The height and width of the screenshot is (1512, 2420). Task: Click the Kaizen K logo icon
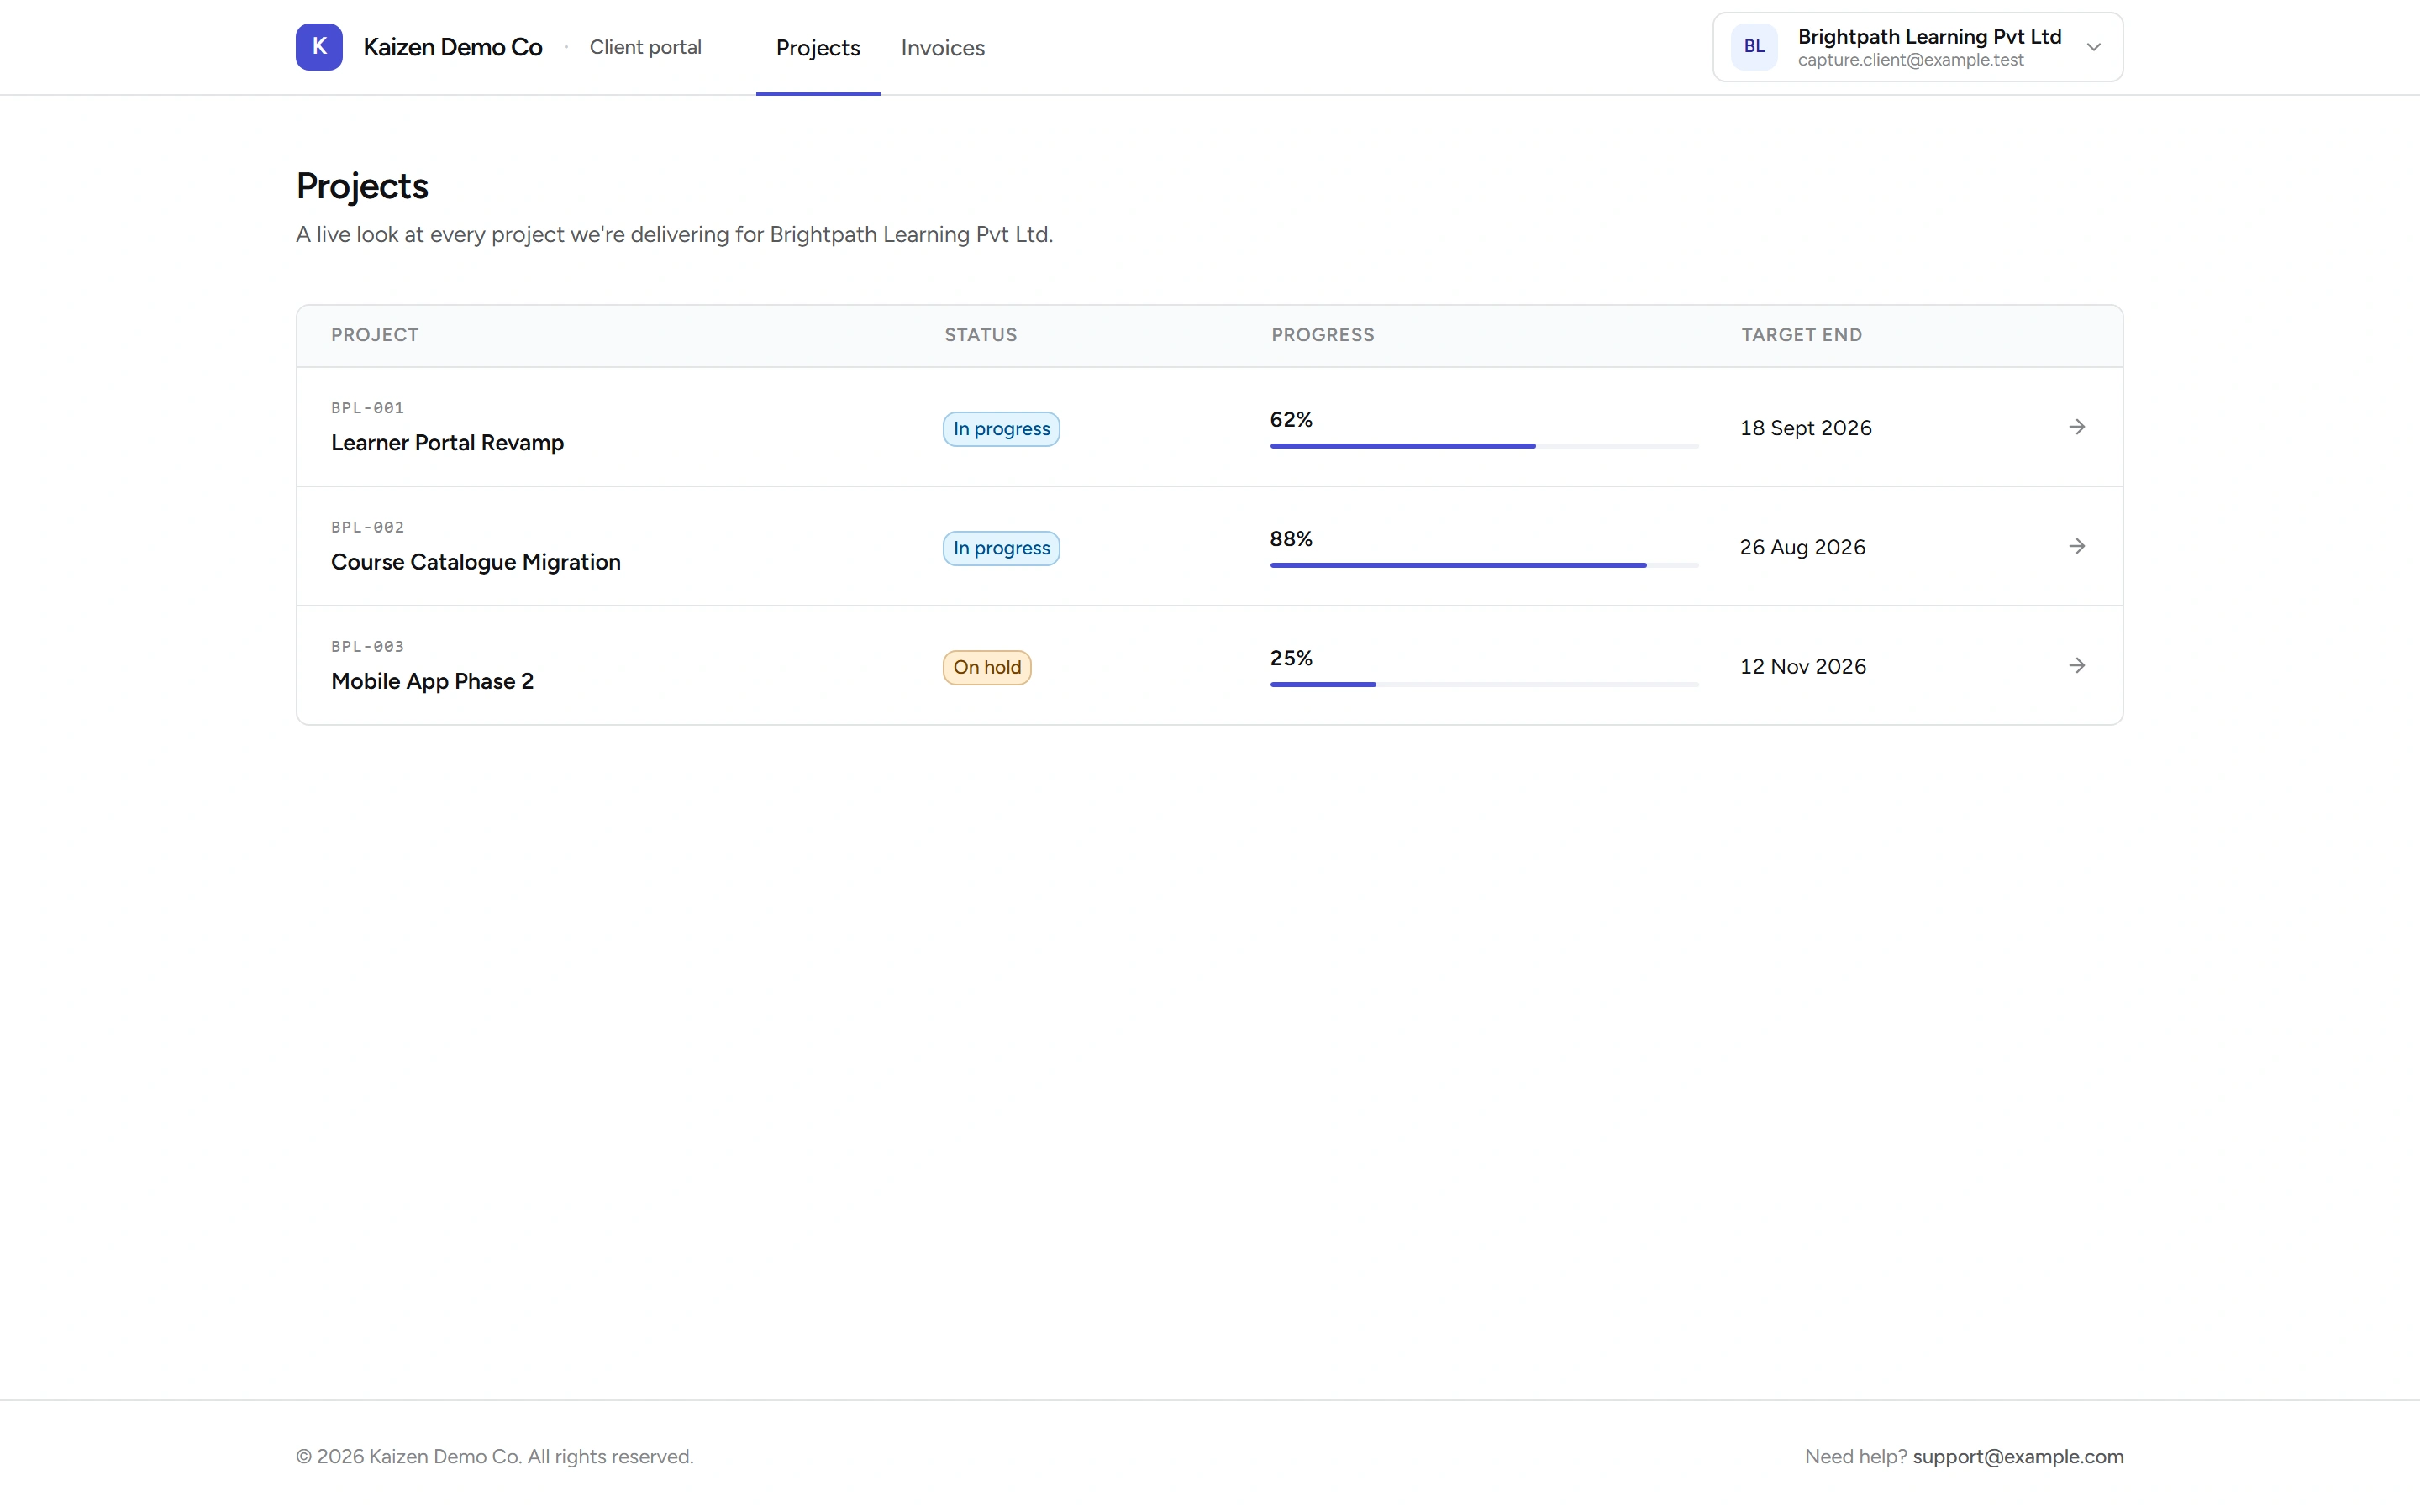[x=319, y=47]
